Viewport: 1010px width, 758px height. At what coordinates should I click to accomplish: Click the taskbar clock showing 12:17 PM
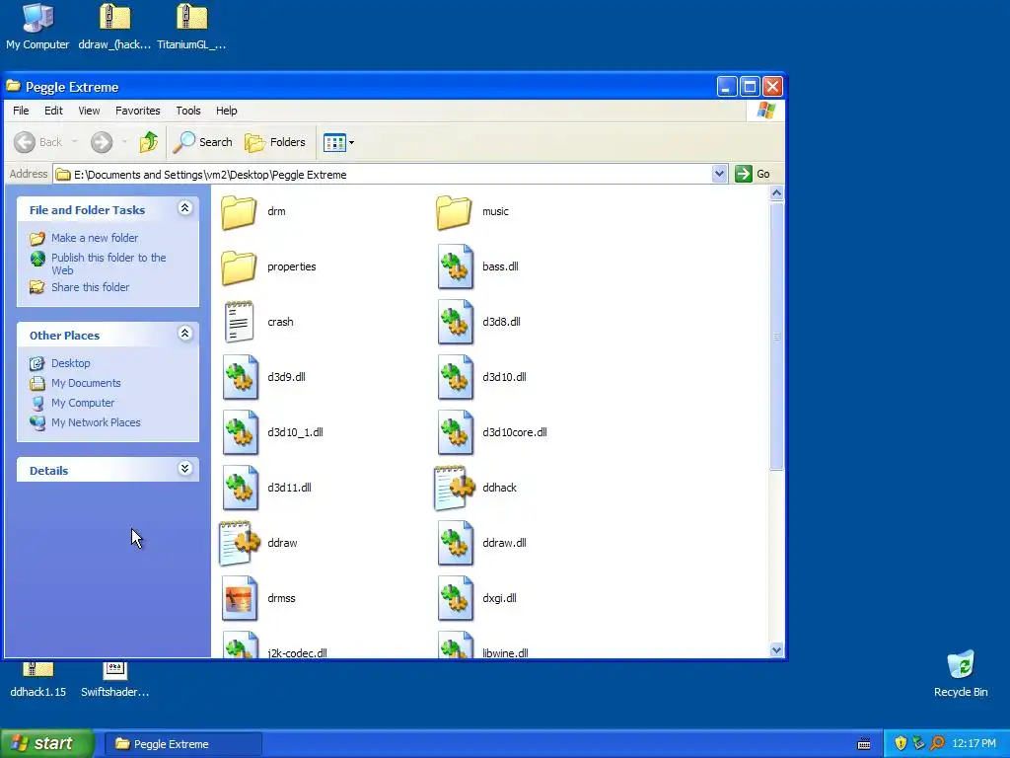[974, 744]
